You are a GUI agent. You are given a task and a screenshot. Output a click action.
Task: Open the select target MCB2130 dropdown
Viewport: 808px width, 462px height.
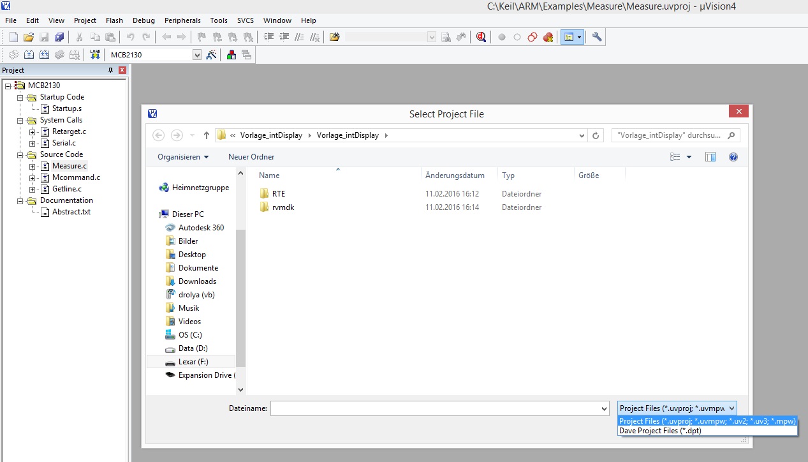point(197,55)
